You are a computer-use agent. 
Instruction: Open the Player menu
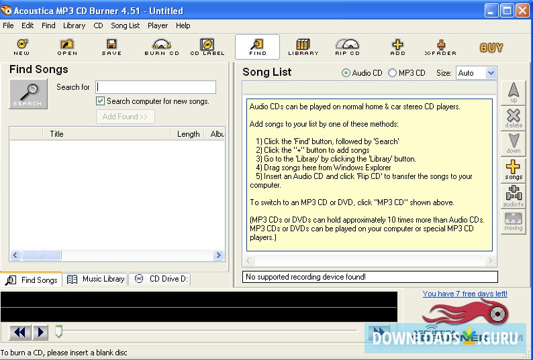click(158, 25)
